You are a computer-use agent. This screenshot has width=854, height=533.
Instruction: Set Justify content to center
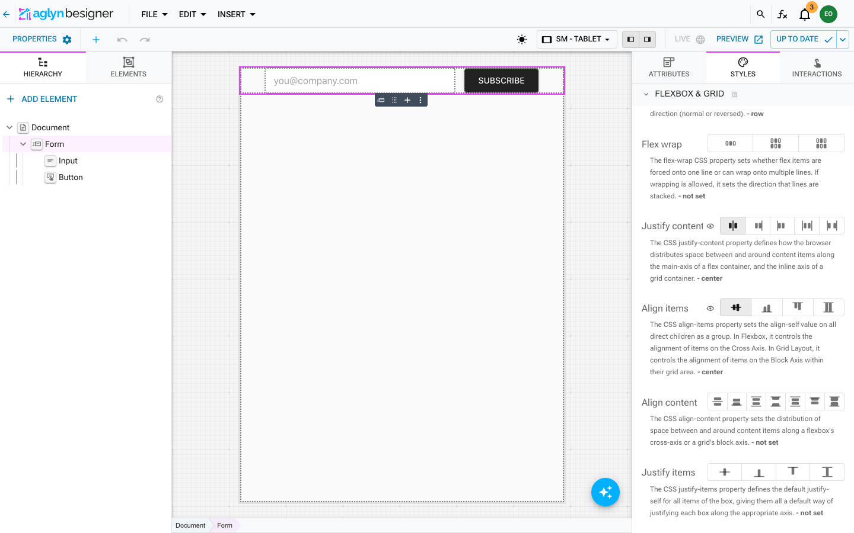733,226
